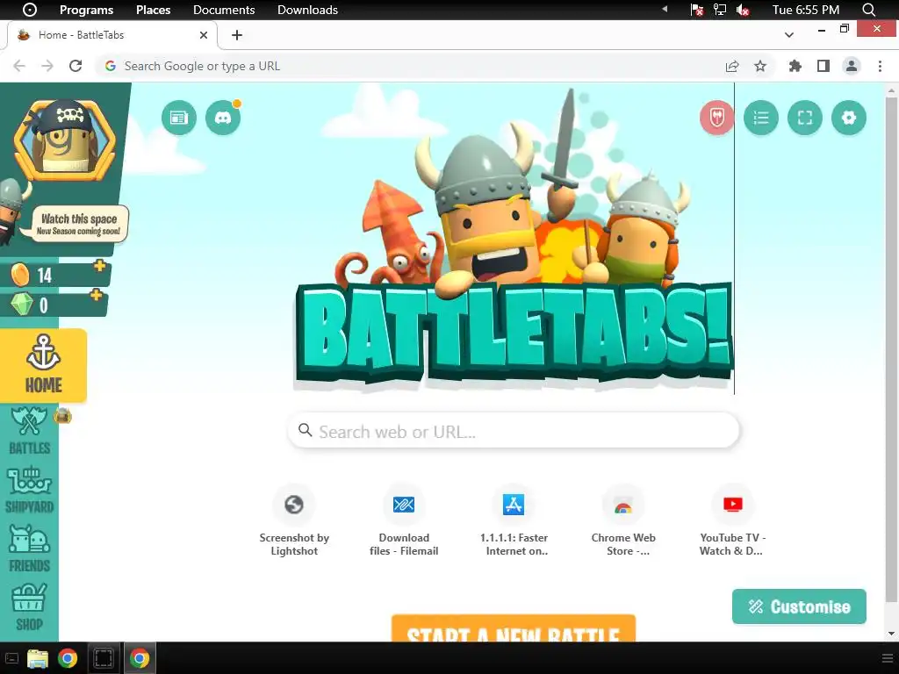Click the first Chrome taskbar icon

pos(68,658)
